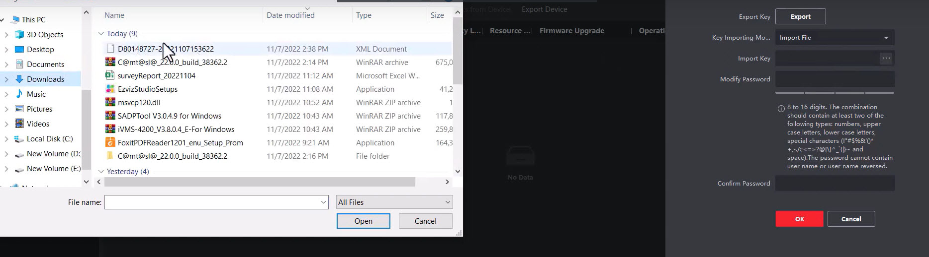Open the Key Importing Mode dropdown
This screenshot has height=257, width=929.
(x=835, y=38)
